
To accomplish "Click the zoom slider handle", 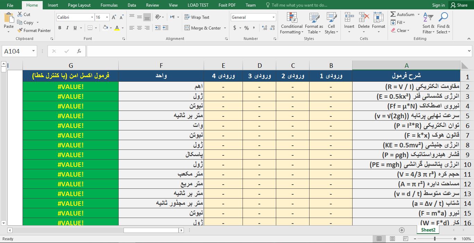I will point(435,239).
